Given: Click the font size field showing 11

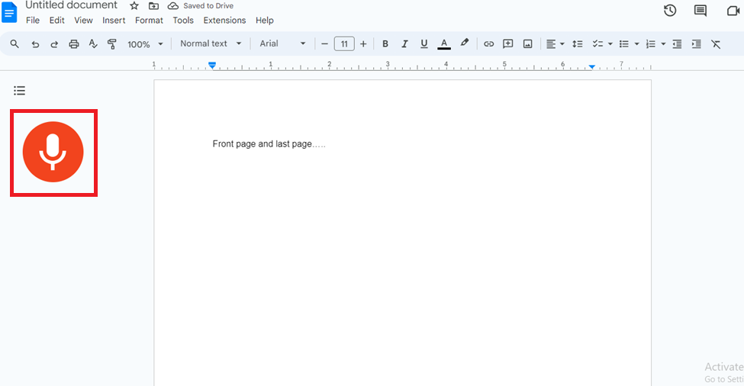Looking at the screenshot, I should [344, 44].
